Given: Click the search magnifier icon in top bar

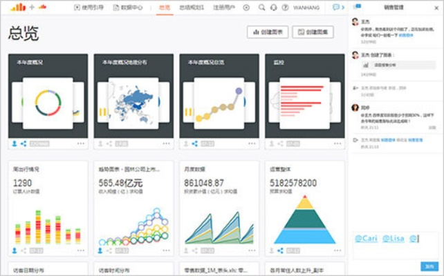Looking at the screenshot, I should coord(261,8).
